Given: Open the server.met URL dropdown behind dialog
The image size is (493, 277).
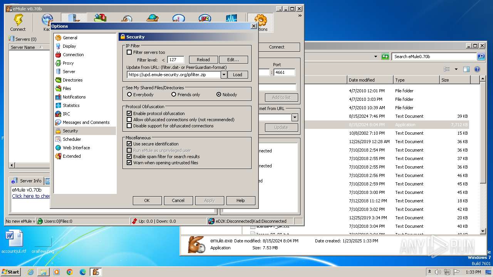Looking at the screenshot, I should 295,117.
